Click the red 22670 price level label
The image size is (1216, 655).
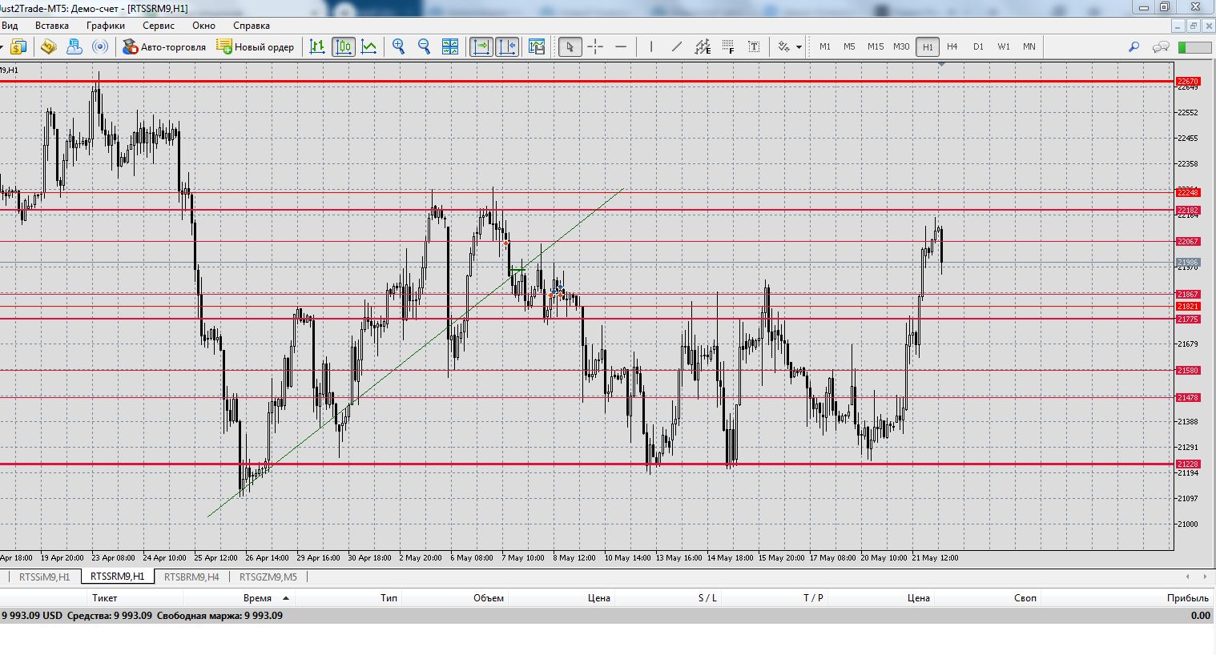click(x=1187, y=82)
